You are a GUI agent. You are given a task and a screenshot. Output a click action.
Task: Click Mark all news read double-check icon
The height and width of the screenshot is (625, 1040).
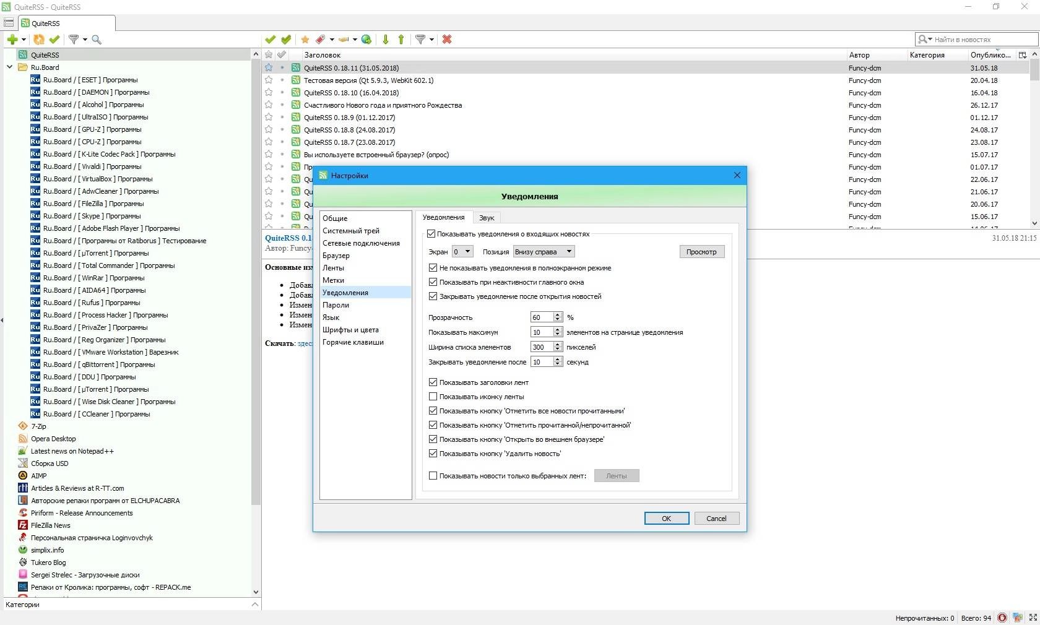click(286, 40)
